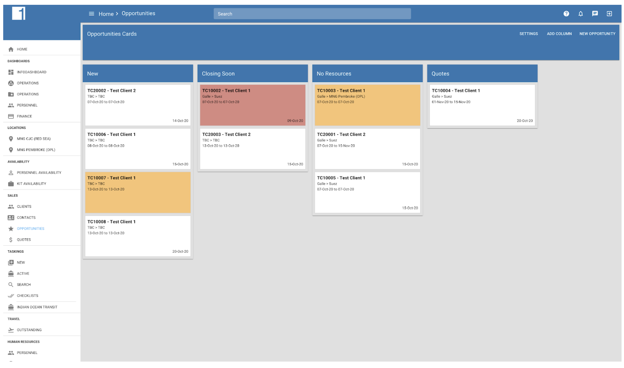The image size is (624, 368).
Task: Open the red TC10002 opportunity card
Action: [252, 105]
